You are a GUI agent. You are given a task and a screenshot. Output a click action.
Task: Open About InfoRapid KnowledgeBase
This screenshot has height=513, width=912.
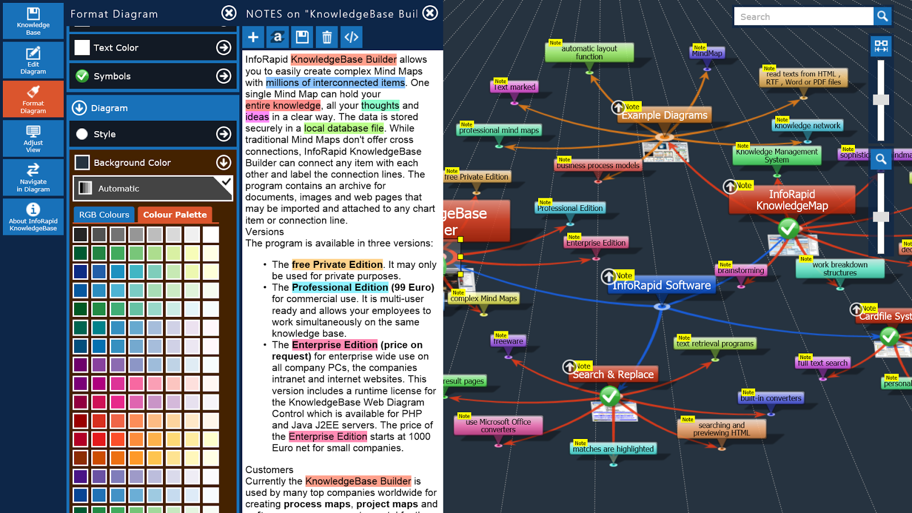(33, 217)
